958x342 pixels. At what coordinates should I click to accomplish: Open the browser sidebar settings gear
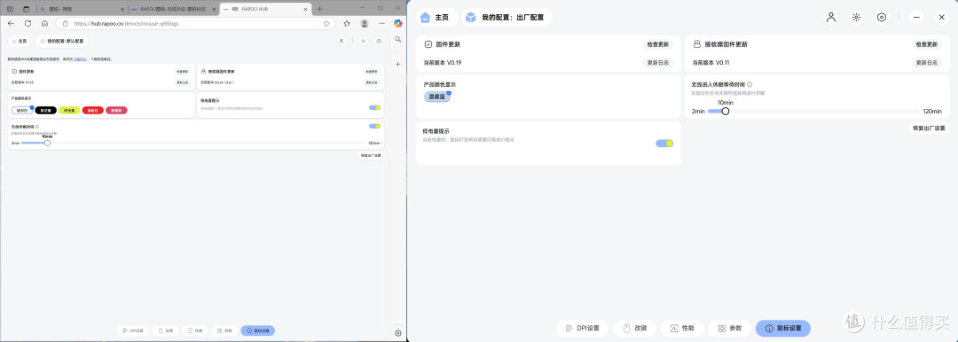click(397, 333)
